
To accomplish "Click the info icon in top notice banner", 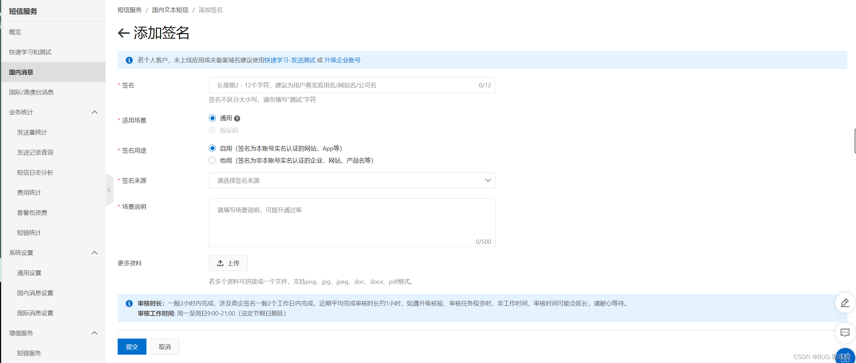I will pos(129,60).
